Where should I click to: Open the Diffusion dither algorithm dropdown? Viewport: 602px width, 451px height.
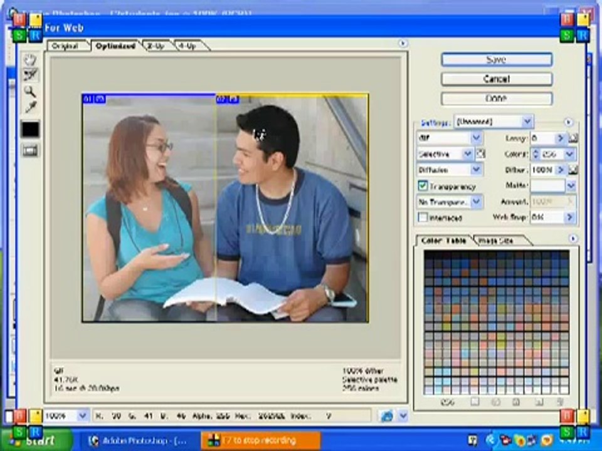(x=450, y=170)
